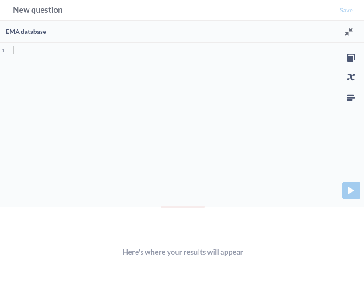Click line number 1 in gutter
The image size is (364, 286).
[x=3, y=50]
